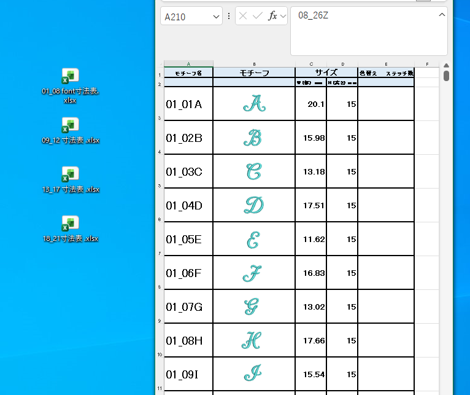Click the Enter checkmark in formula bar

pos(258,16)
